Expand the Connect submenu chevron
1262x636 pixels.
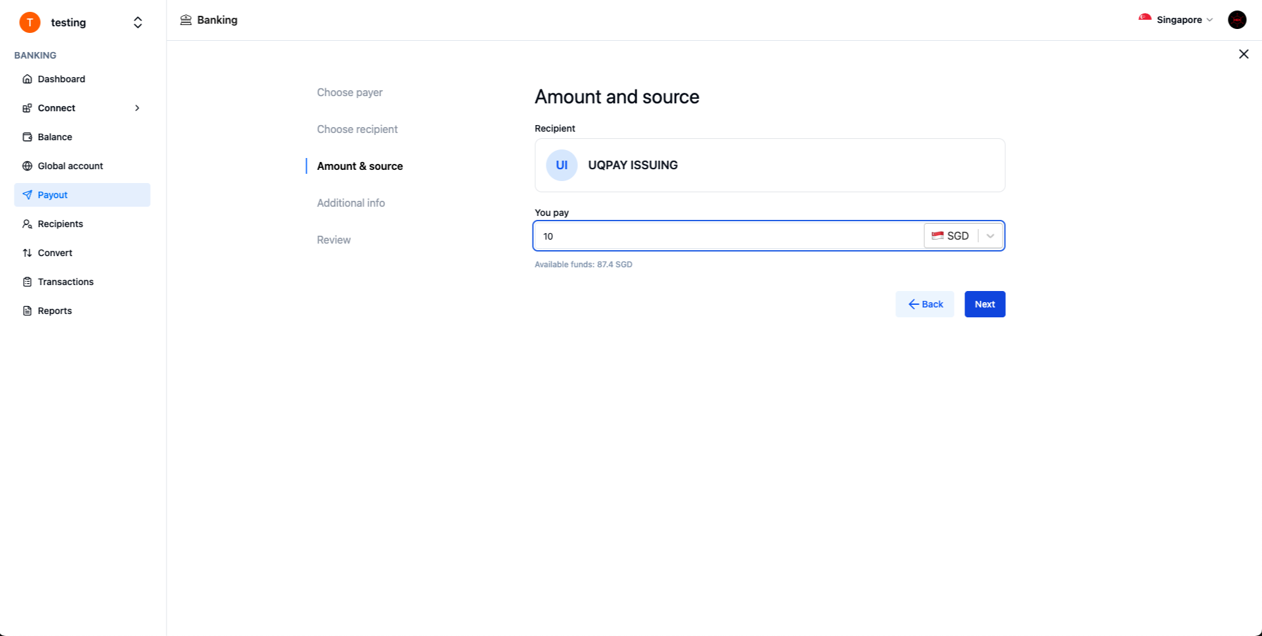[x=137, y=108]
